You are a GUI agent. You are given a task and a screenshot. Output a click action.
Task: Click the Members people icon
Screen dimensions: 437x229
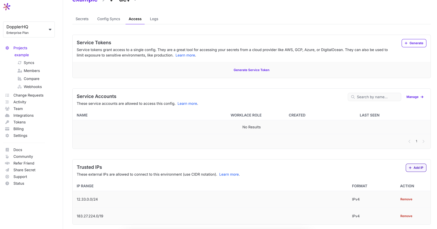(20, 71)
